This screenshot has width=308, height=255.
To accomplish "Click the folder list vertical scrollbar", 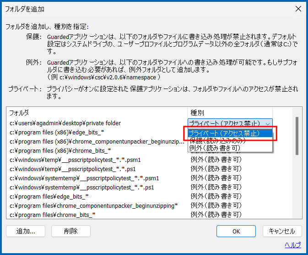I will pos(297,138).
